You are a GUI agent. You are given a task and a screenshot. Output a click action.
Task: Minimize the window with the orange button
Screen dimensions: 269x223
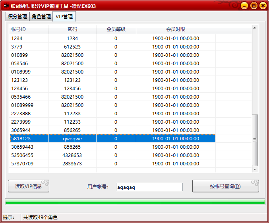244,6
